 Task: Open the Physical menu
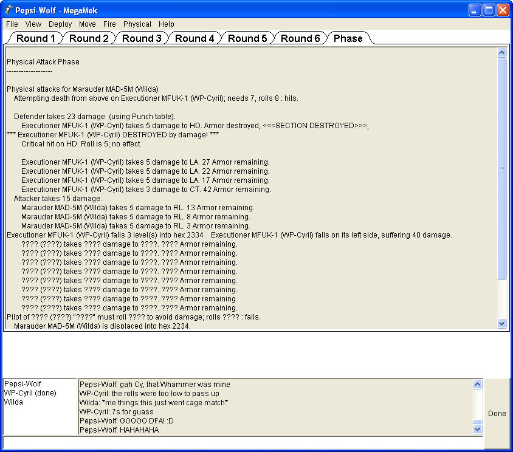[137, 24]
